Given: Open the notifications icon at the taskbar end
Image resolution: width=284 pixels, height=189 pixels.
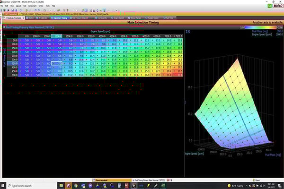Looking at the screenshot, I should [279, 186].
